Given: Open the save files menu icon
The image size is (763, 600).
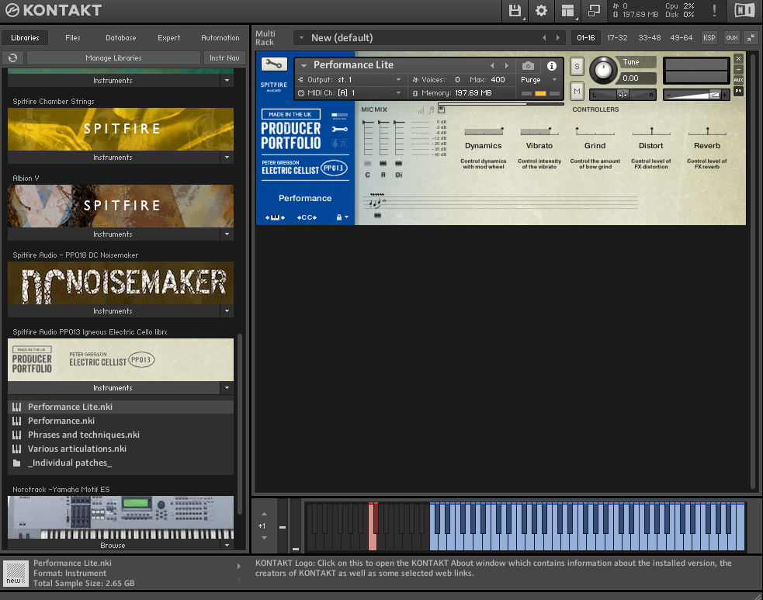Looking at the screenshot, I should point(515,11).
